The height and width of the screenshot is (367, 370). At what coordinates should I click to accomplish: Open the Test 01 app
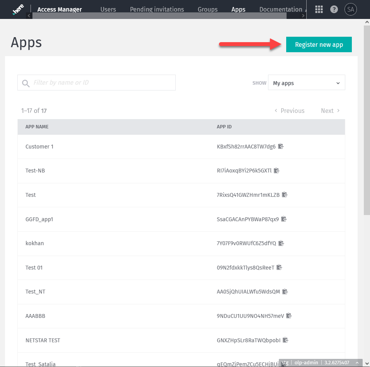pyautogui.click(x=34, y=268)
